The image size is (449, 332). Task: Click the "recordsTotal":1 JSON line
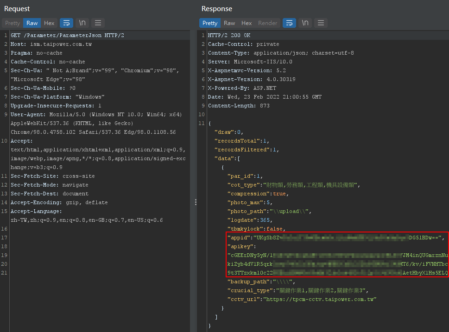(x=242, y=141)
